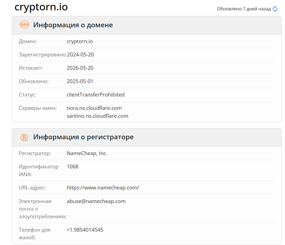Screen dimensions: 285x245
Task: Click the expiration date 2026-05-20
Action: pyautogui.click(x=80, y=68)
